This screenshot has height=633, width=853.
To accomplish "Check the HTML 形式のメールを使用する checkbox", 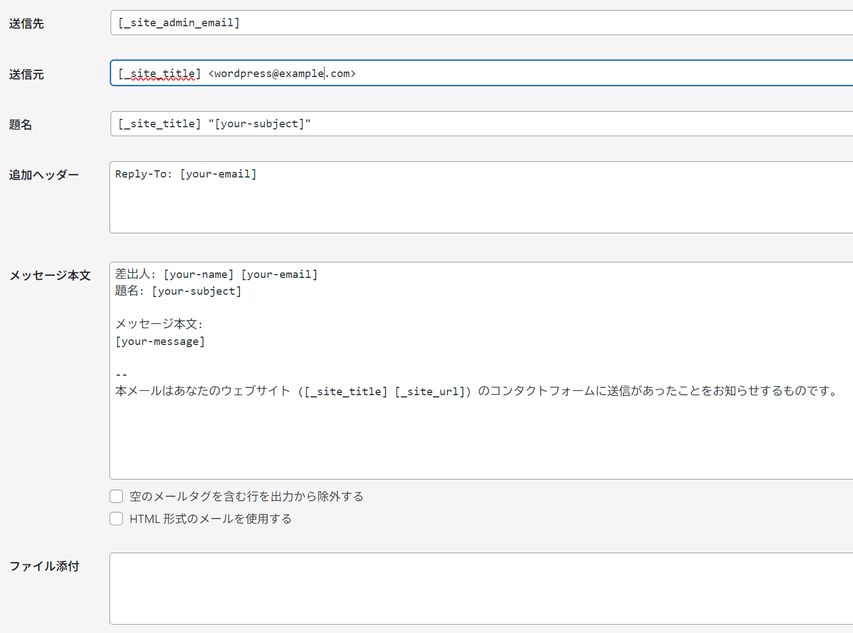I will (116, 519).
